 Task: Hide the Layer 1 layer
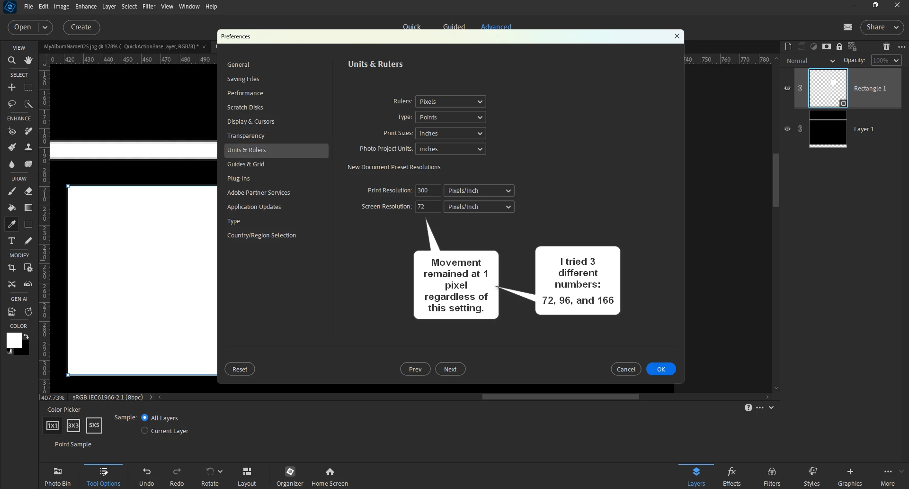(787, 129)
